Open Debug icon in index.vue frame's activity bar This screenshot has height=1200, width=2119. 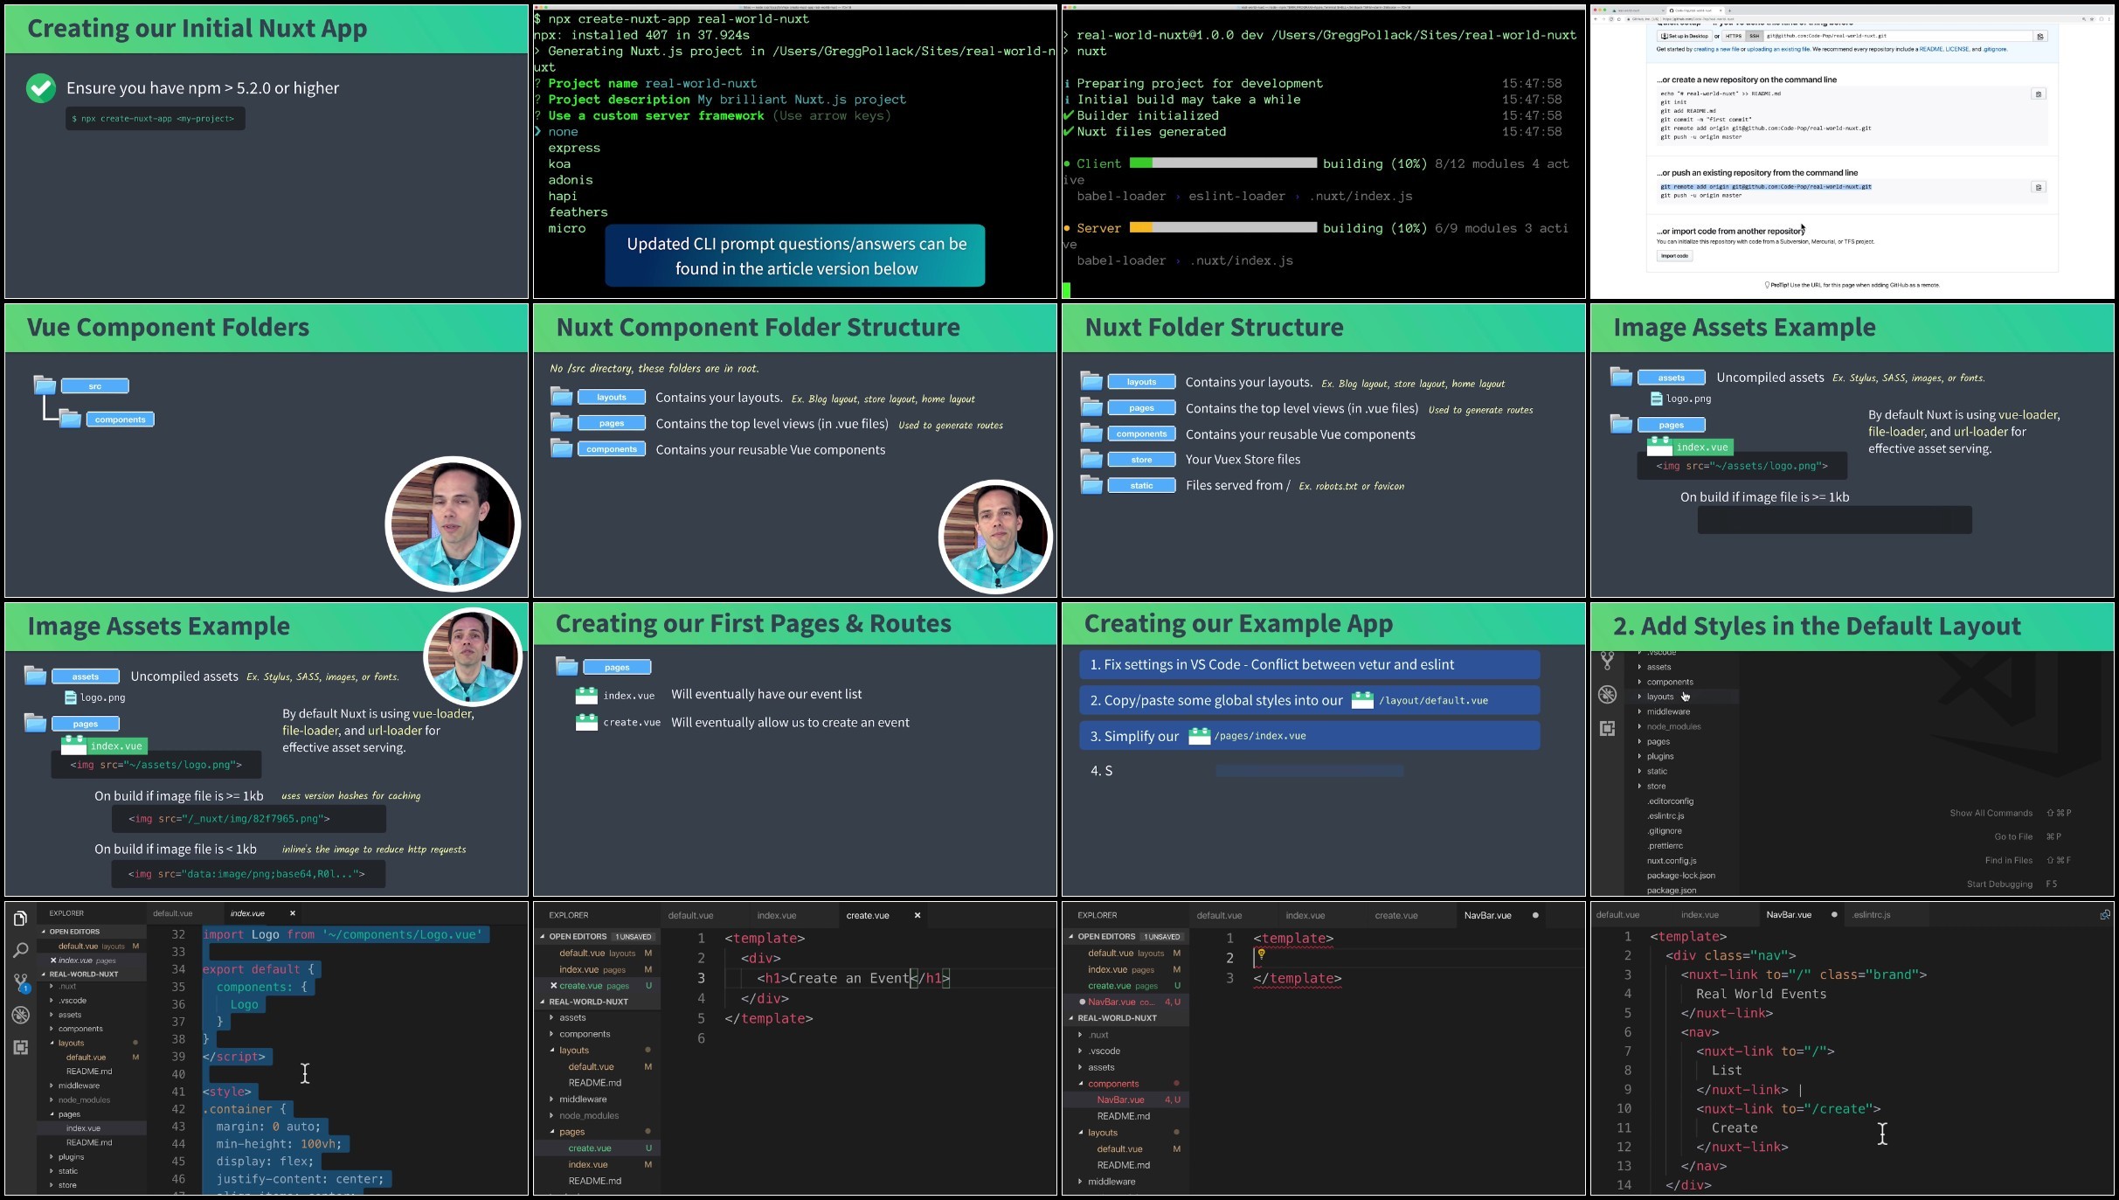[x=20, y=1015]
